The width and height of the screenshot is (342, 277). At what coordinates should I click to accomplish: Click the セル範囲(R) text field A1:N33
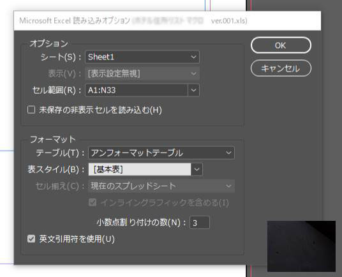point(137,90)
